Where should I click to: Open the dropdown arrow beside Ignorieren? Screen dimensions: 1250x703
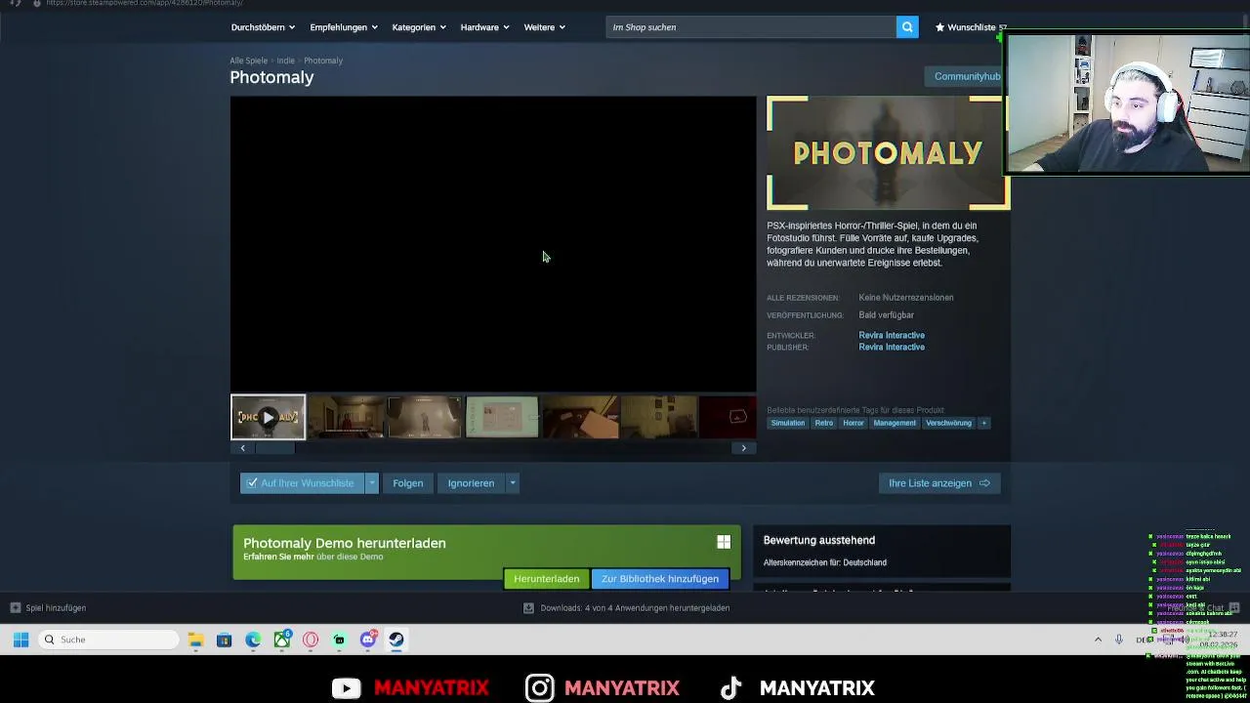click(x=512, y=483)
